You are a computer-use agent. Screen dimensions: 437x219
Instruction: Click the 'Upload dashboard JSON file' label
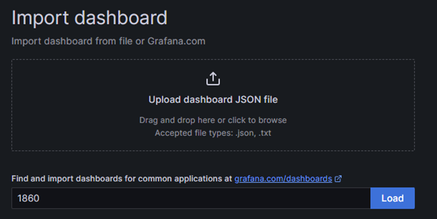pos(213,100)
